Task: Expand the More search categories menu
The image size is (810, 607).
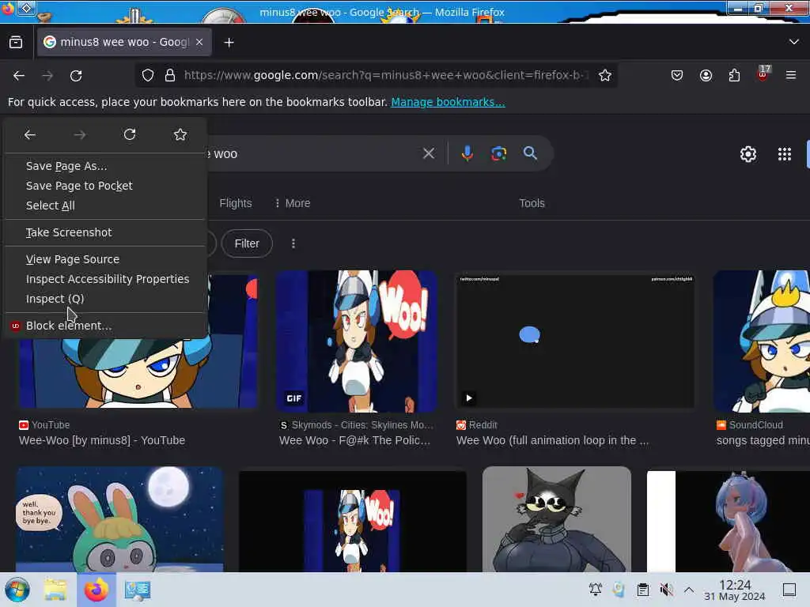Action: point(293,203)
